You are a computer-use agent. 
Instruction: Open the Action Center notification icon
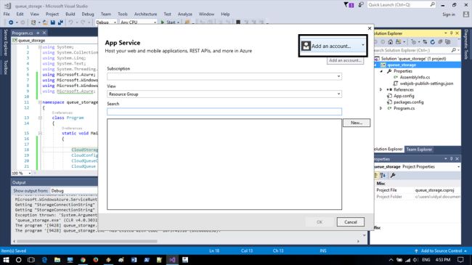click(460, 260)
